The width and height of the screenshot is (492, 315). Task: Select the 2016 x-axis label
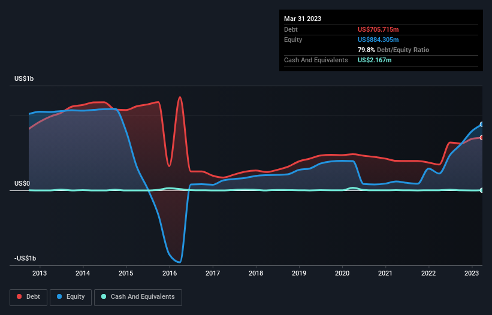(x=170, y=273)
